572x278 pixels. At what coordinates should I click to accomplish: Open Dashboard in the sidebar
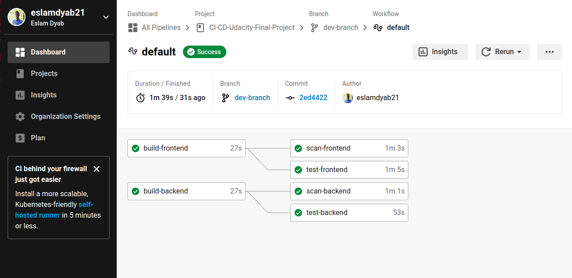pos(59,52)
